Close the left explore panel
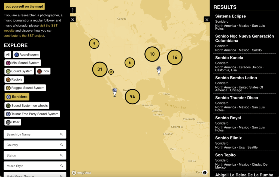The height and width of the screenshot is (177, 279). [x=73, y=20]
